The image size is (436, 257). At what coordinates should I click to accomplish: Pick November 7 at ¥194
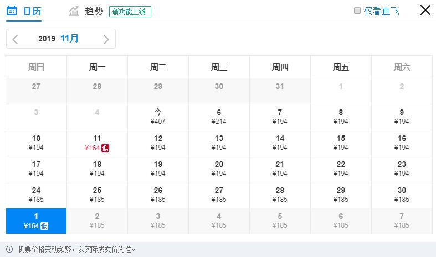click(280, 117)
